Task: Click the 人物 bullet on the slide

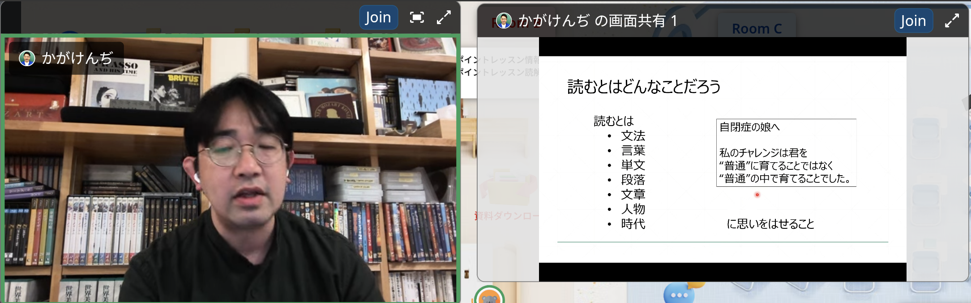Action: (633, 209)
